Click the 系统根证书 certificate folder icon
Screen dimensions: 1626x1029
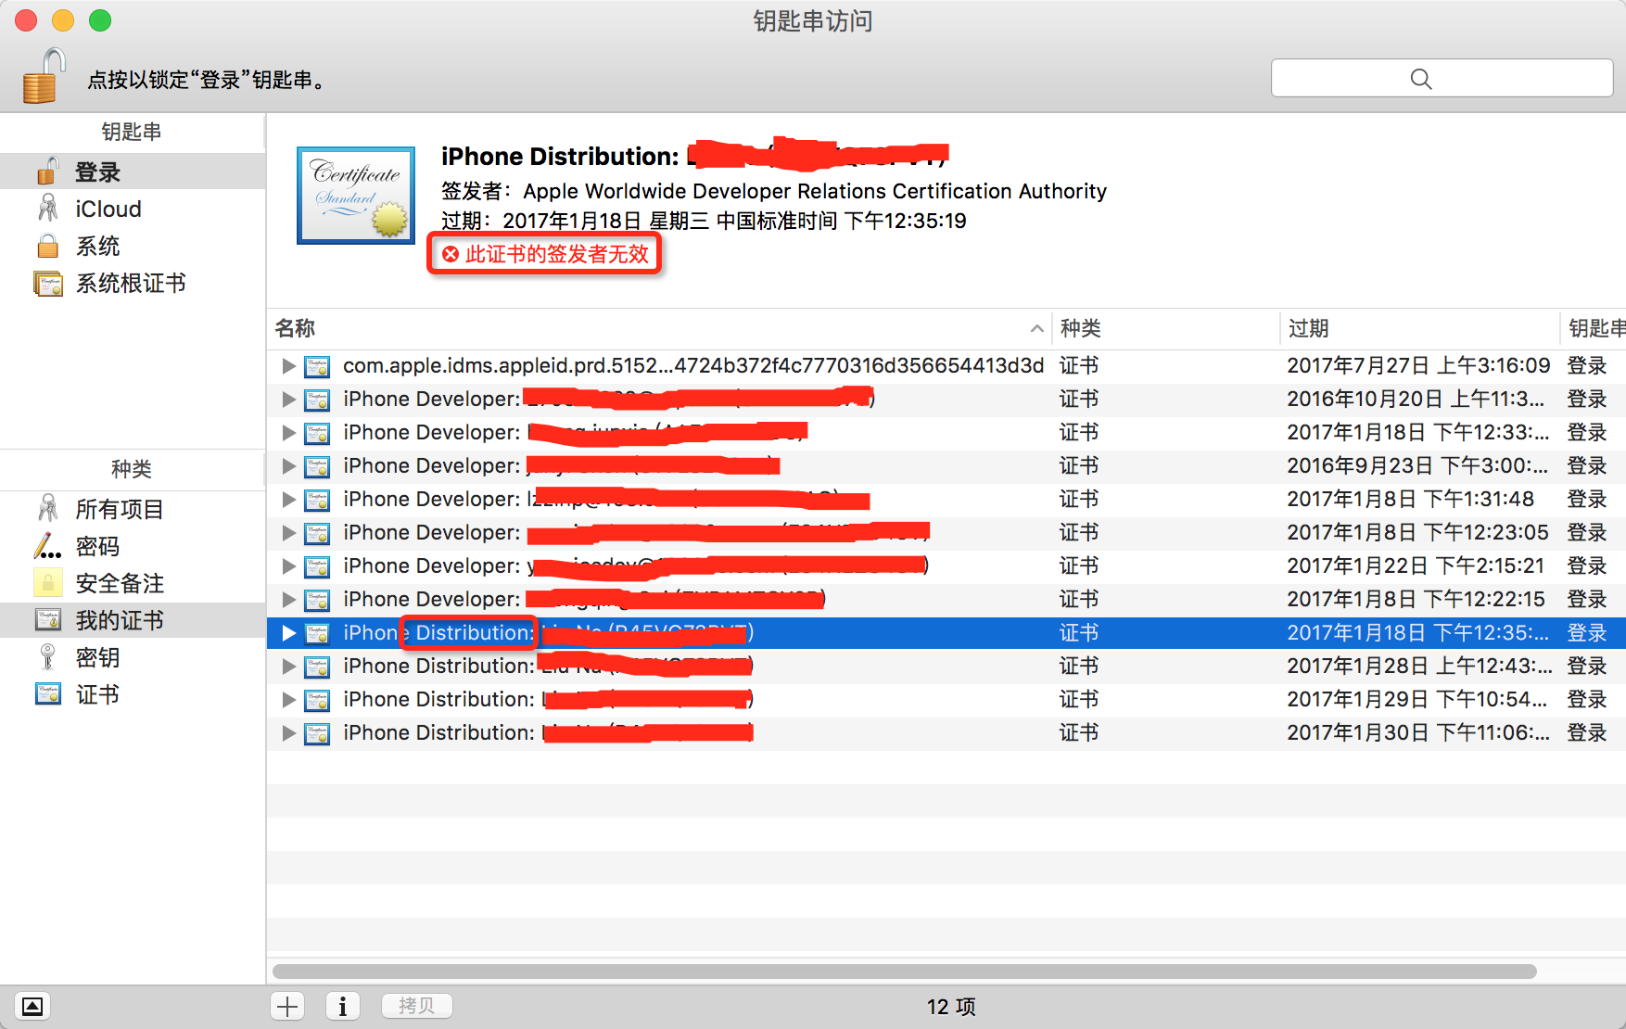point(47,283)
